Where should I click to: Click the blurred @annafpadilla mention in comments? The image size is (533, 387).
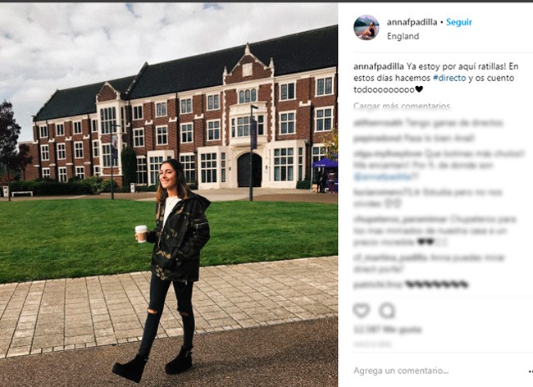(x=385, y=176)
